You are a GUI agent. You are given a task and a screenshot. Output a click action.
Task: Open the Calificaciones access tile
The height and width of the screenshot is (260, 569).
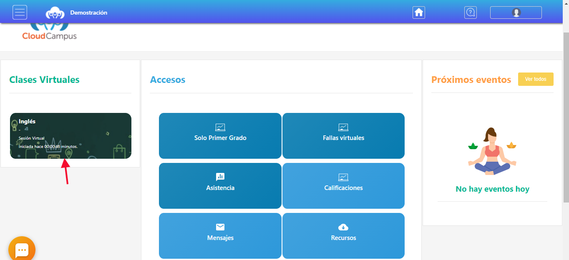pos(343,186)
